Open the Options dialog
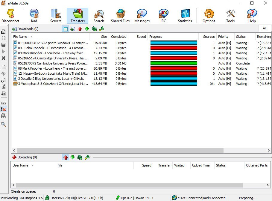272x201 pixels. 209,16
